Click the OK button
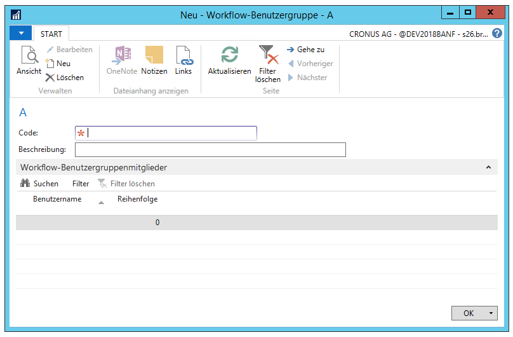The image size is (513, 337). [x=469, y=313]
